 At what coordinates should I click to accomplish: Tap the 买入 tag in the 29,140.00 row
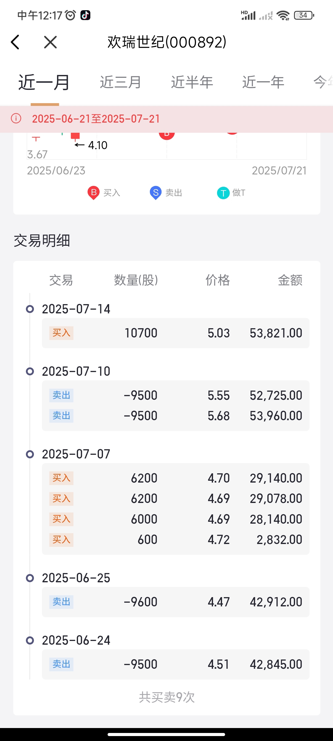pyautogui.click(x=61, y=478)
